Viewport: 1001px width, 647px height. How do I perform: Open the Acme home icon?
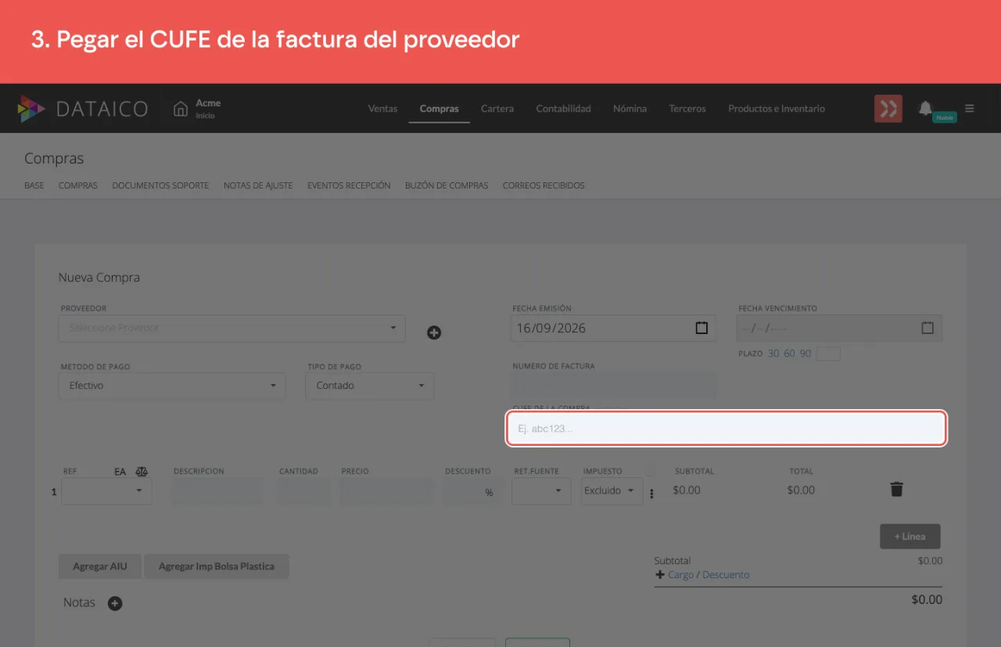181,109
